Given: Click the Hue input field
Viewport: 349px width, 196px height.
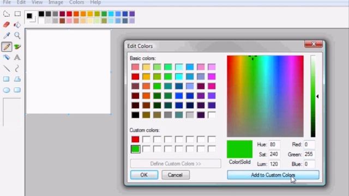Looking at the screenshot, I should click(x=274, y=145).
